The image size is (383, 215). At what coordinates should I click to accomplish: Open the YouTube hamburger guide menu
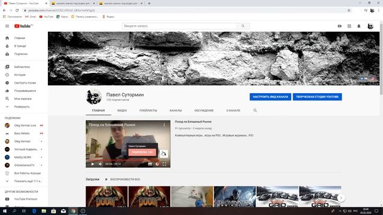(7, 26)
